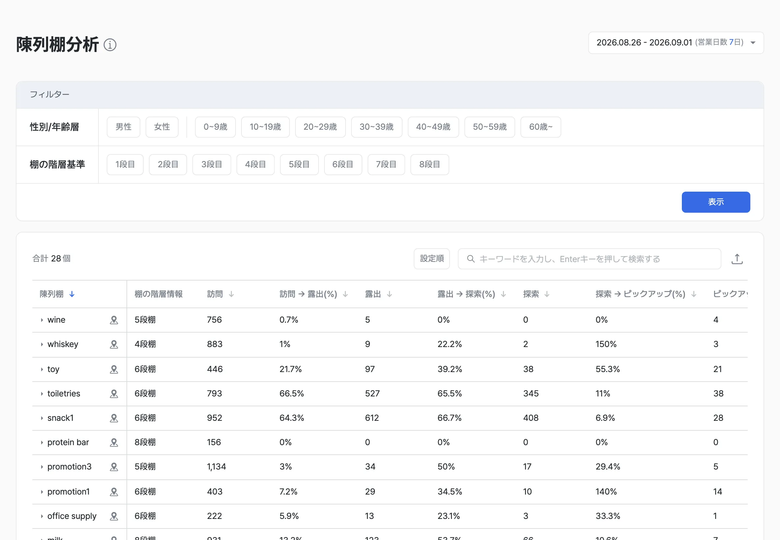The image size is (780, 540).
Task: Expand the whiskey row
Action: [x=42, y=344]
